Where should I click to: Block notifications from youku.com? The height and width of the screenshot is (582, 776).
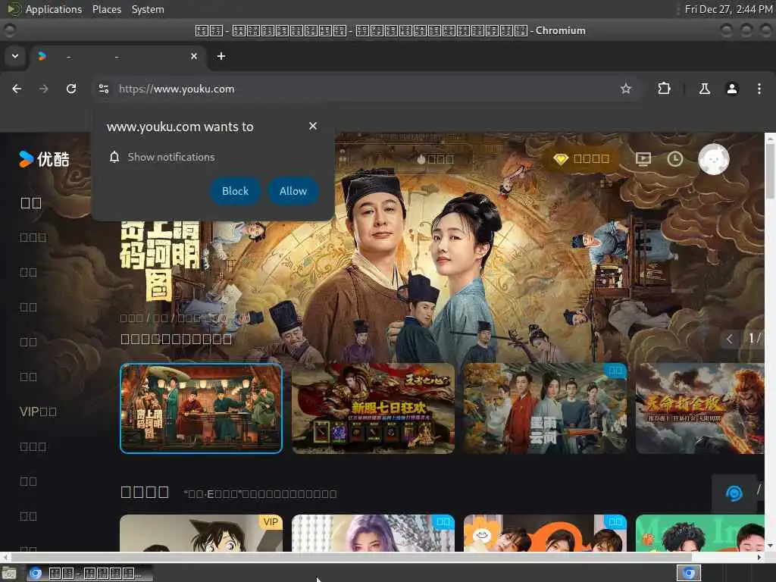(235, 191)
